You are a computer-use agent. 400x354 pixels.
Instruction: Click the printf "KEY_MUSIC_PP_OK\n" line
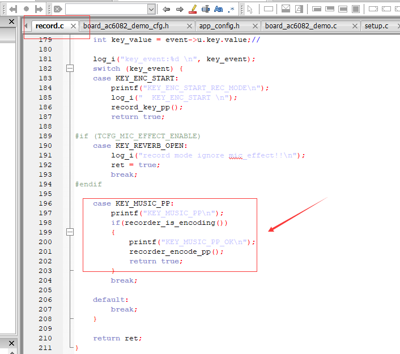(192, 242)
